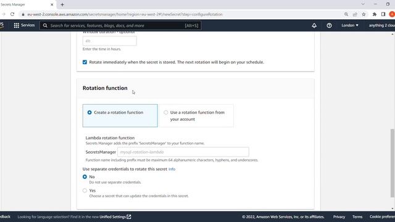Open the Services grid menu icon
395x222 pixels.
17,25
